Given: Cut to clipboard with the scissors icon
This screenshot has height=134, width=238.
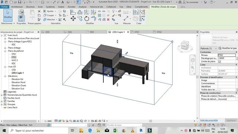Looking at the screenshot, I should (39, 11).
